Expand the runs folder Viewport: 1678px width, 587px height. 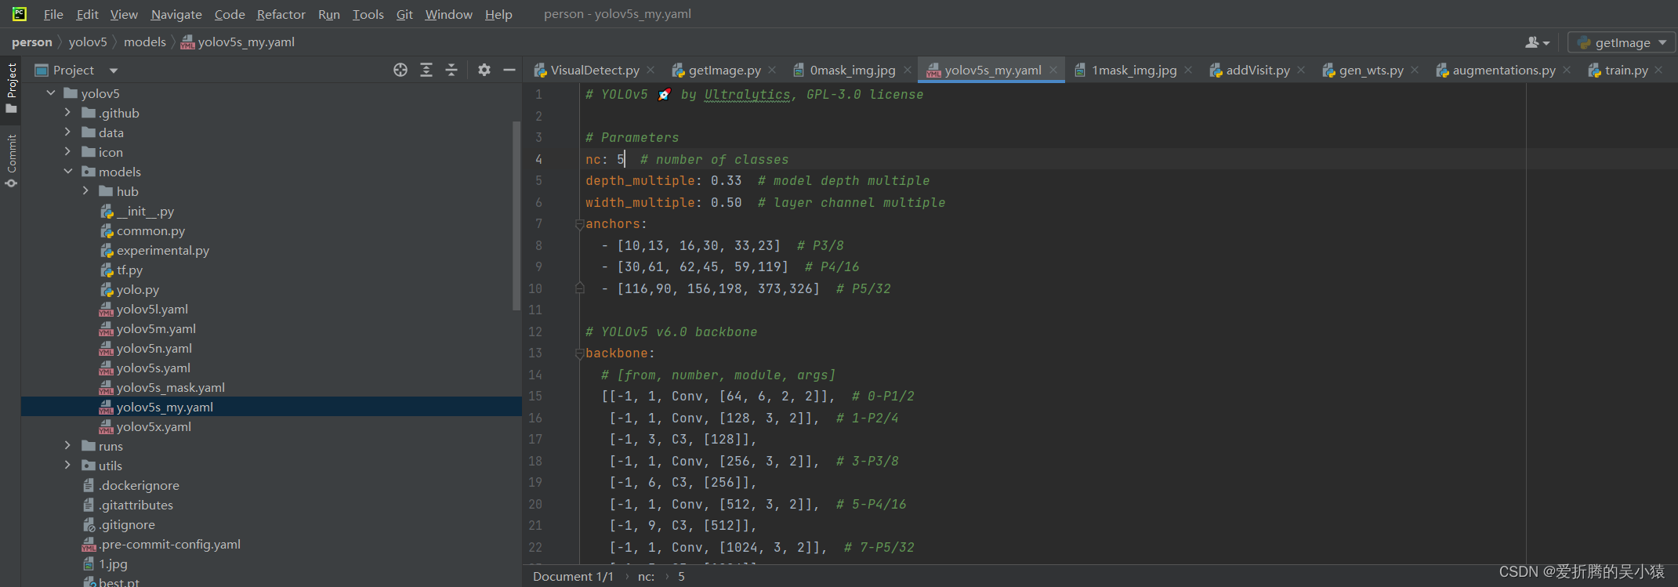(68, 446)
